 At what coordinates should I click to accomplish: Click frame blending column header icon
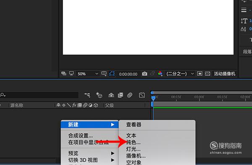pos(79,105)
